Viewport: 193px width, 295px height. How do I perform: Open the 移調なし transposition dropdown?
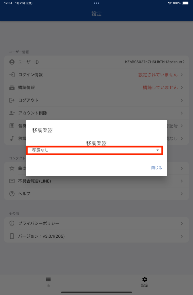click(x=94, y=150)
